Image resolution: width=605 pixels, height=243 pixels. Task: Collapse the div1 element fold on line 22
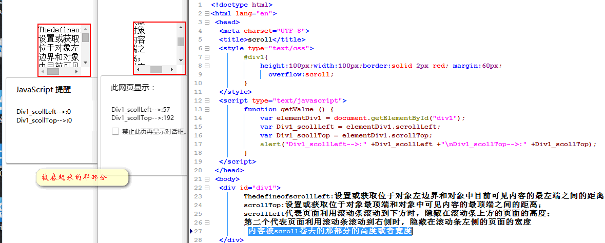pos(207,188)
